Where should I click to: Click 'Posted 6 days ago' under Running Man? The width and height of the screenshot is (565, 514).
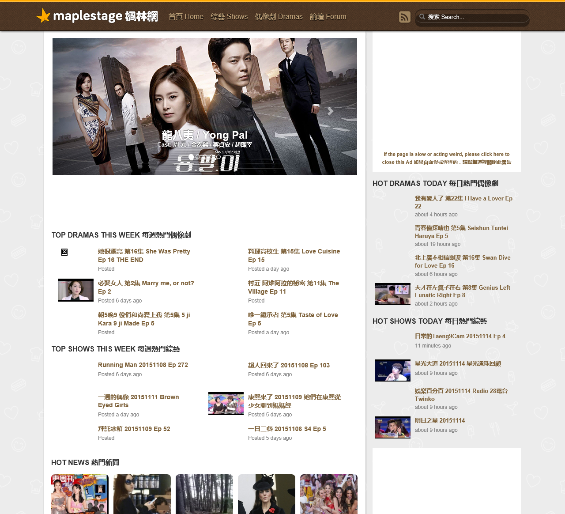point(120,374)
